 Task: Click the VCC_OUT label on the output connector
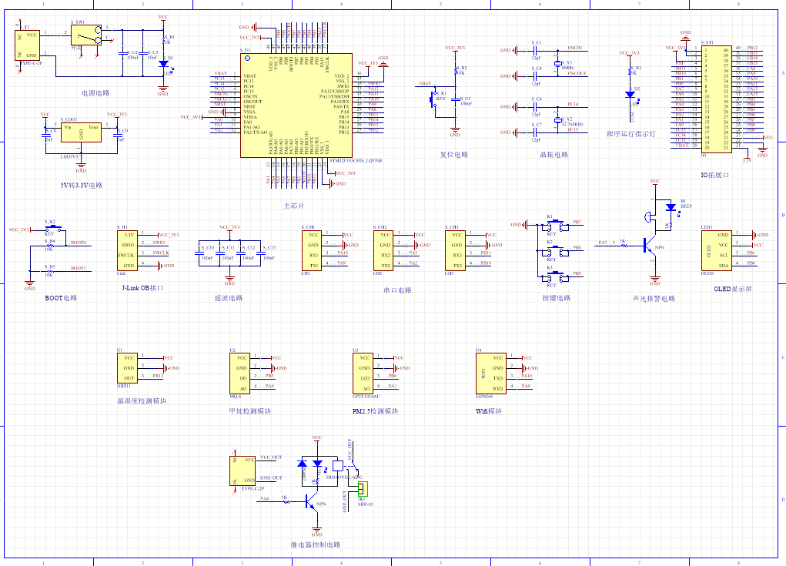click(x=271, y=457)
